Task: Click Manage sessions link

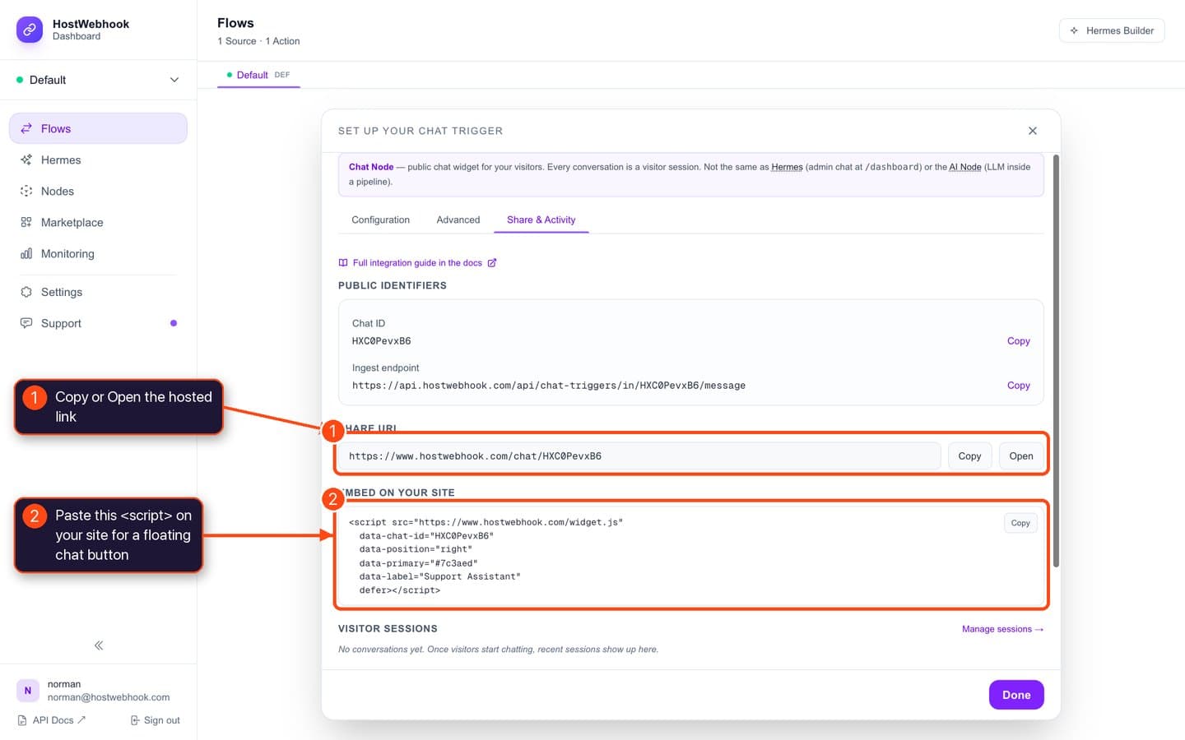Action: 1002,629
